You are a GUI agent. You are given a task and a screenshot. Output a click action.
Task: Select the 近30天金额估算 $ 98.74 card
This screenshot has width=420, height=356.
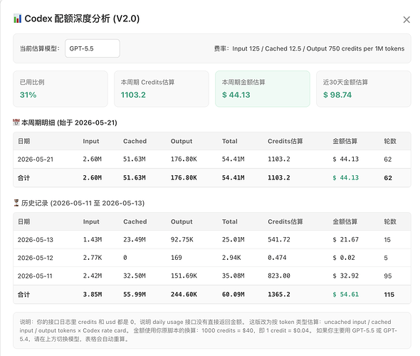tap(364, 89)
